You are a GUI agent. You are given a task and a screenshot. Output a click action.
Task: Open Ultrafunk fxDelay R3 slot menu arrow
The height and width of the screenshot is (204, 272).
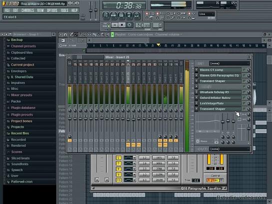click(196, 92)
